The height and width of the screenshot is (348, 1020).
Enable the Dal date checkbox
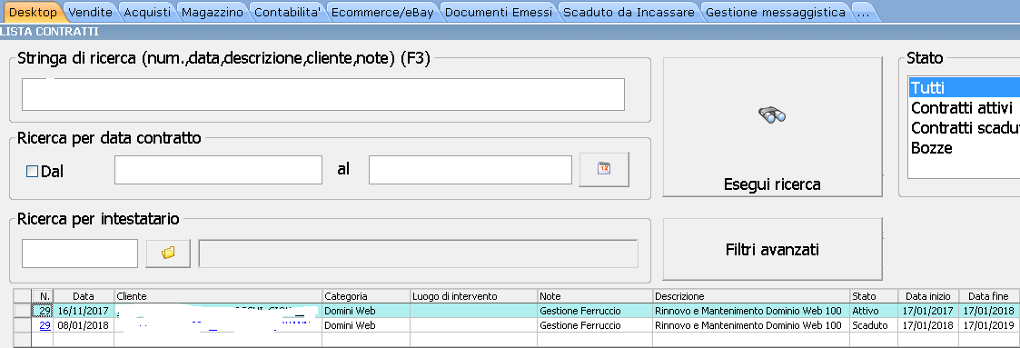coord(32,172)
